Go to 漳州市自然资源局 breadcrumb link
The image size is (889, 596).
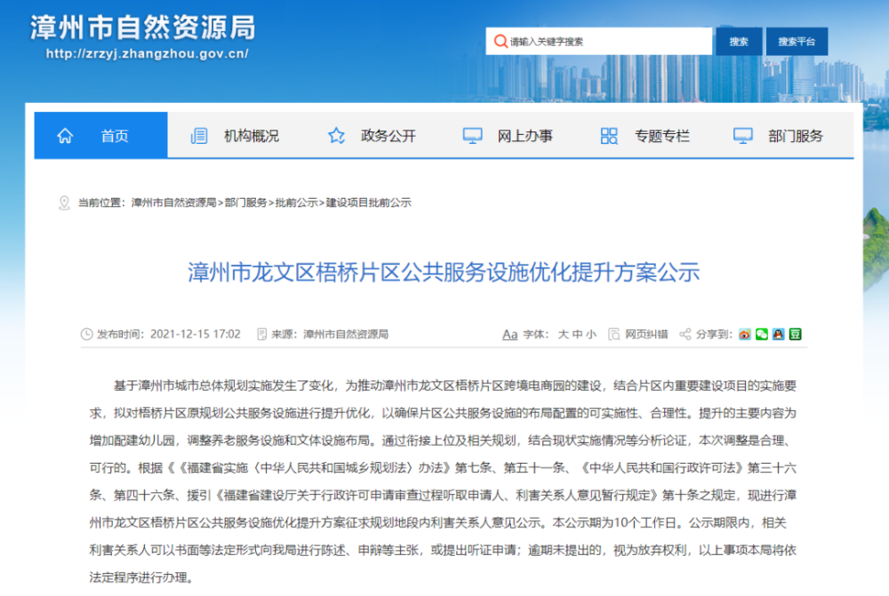174,203
